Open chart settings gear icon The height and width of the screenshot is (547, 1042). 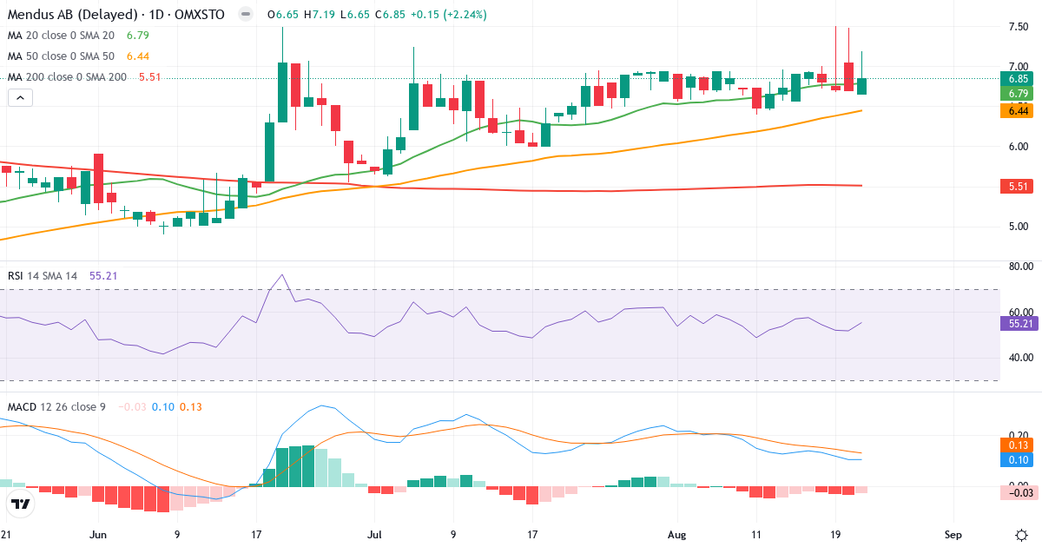pos(1021,534)
